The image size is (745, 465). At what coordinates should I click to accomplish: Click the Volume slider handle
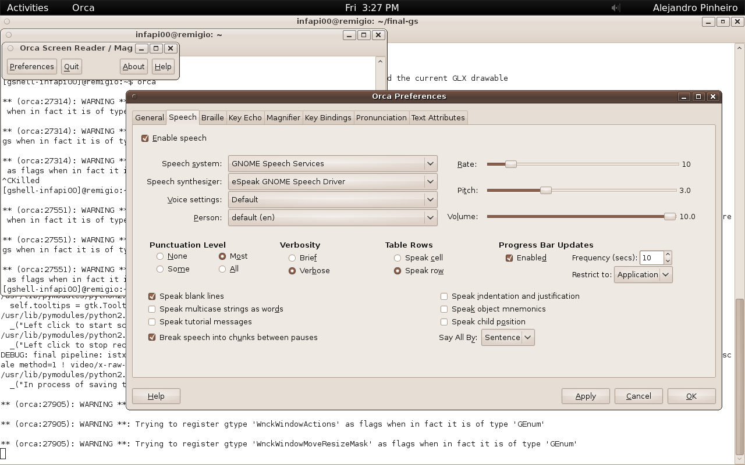click(x=670, y=216)
